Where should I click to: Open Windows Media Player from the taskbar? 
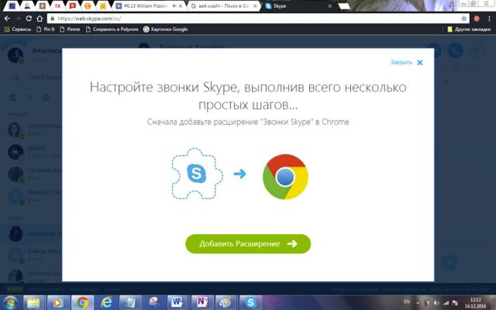pyautogui.click(x=58, y=302)
